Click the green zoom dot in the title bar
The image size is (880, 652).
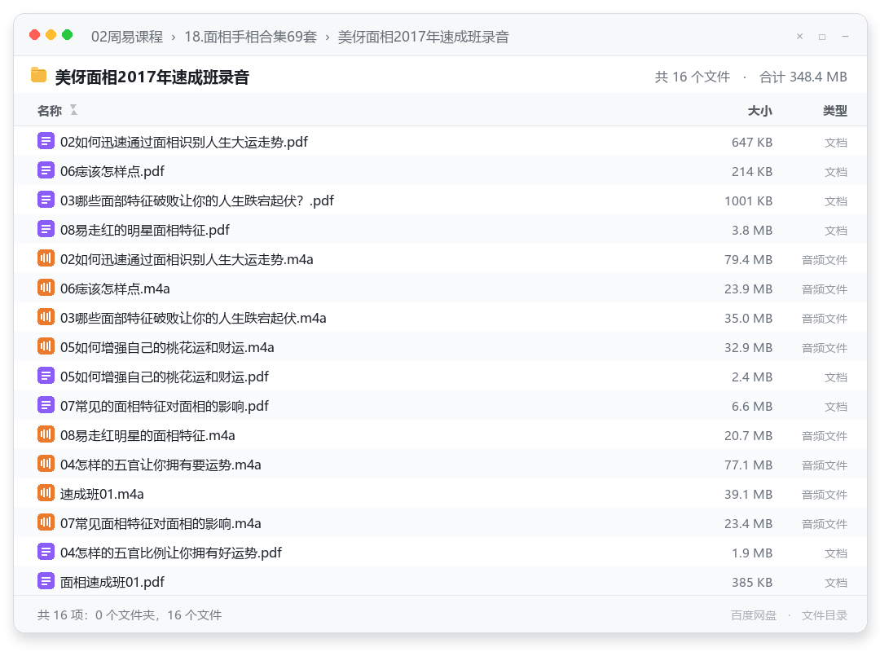point(68,35)
